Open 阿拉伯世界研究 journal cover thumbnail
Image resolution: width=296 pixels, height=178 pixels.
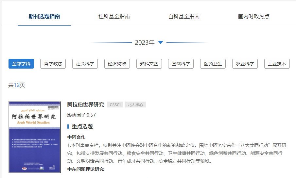[x=35, y=137]
